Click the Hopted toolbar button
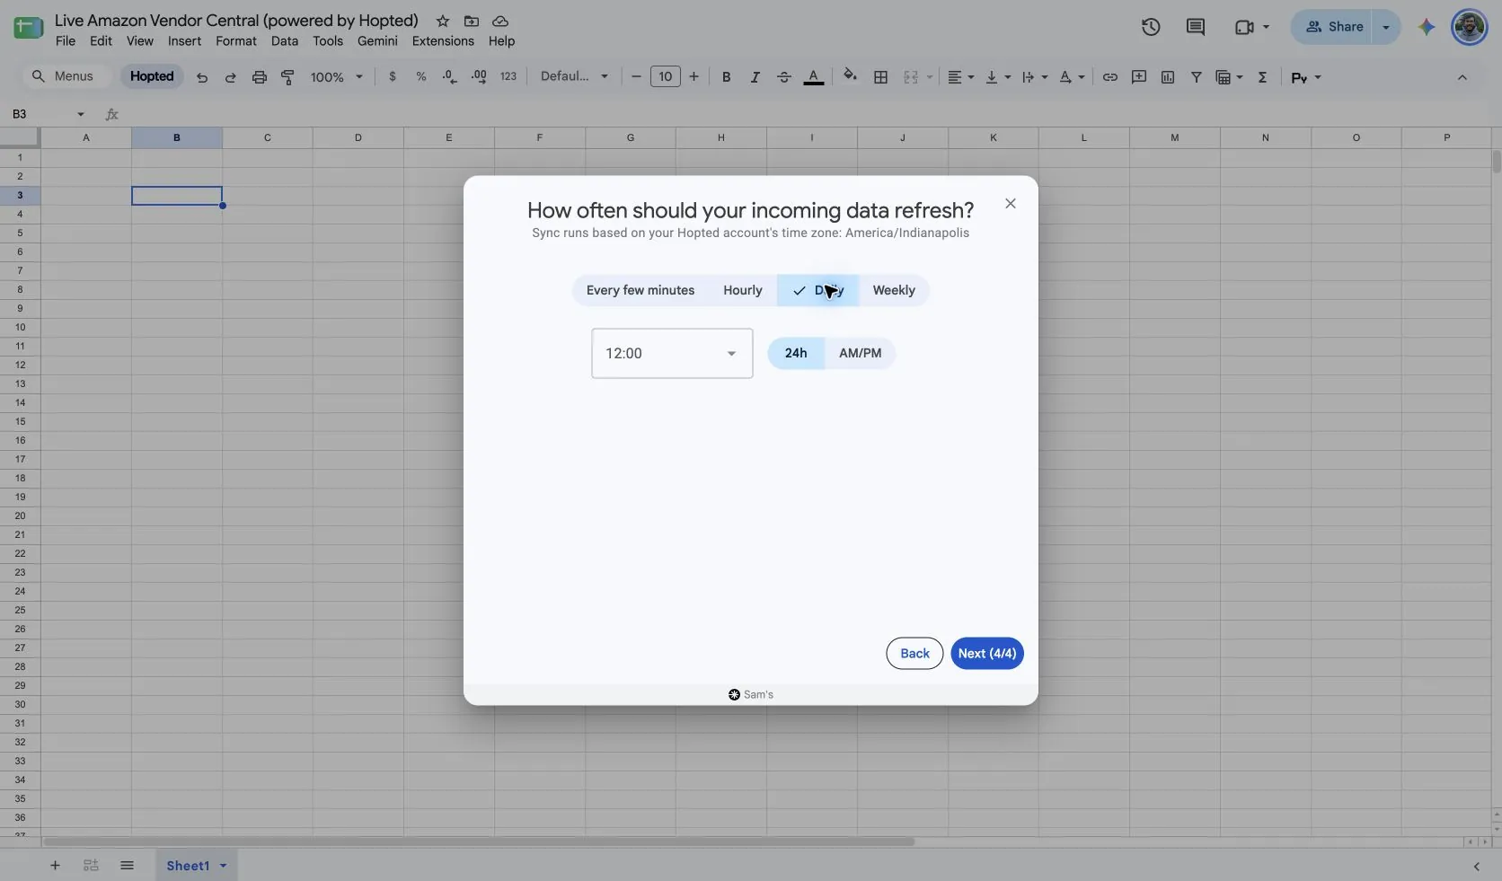The image size is (1502, 881). [x=152, y=76]
